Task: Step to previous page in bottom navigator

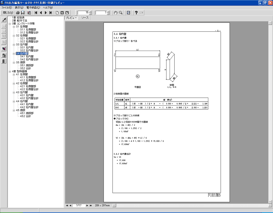Action: (70, 206)
